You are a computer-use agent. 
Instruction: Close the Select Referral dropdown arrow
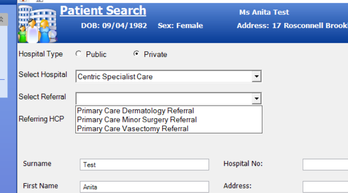point(256,98)
